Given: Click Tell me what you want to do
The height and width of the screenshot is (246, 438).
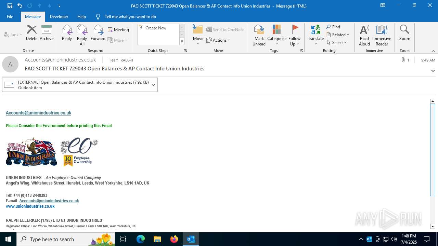Looking at the screenshot, I should pos(130,17).
